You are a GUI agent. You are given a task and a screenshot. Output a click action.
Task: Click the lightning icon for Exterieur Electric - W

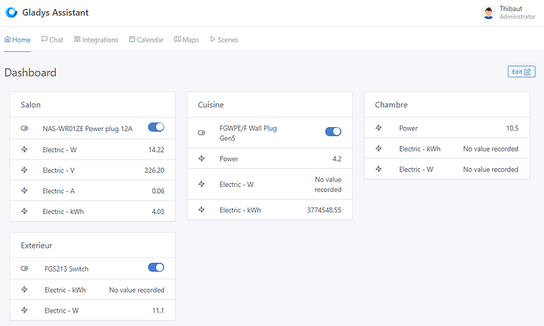point(24,310)
